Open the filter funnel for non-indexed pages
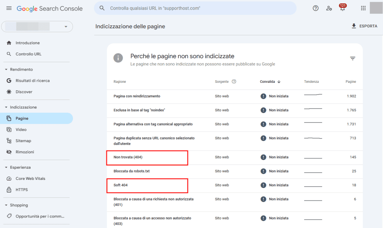The width and height of the screenshot is (383, 228). tap(353, 58)
